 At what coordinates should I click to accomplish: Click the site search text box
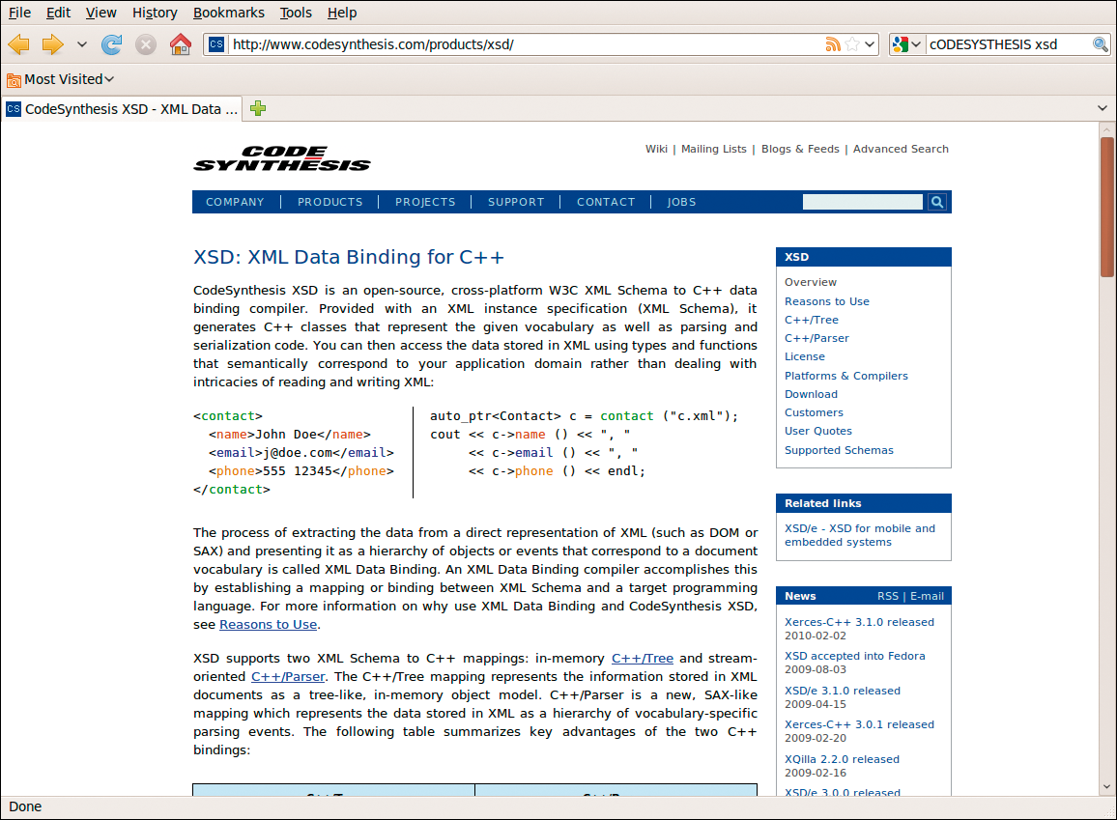coord(862,202)
